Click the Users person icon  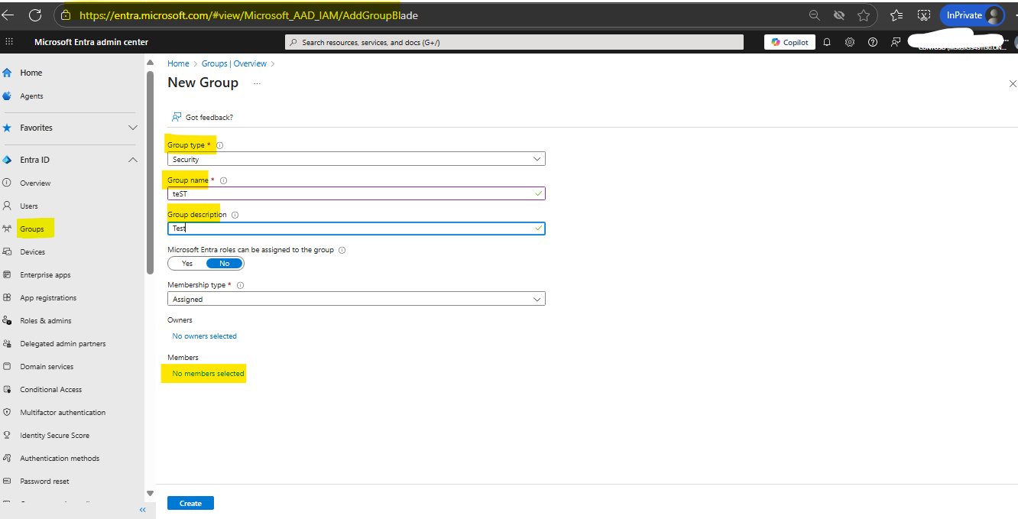click(7, 206)
